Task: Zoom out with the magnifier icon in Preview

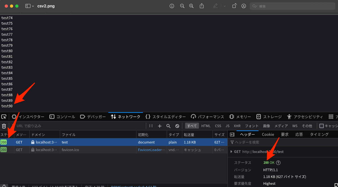Action: [x=182, y=6]
